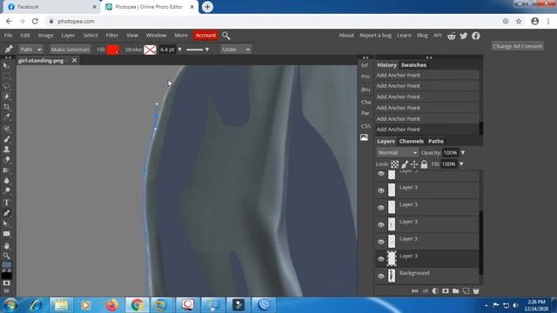This screenshot has height=313, width=557.
Task: Select the Blur droplet tool
Action: coord(6,181)
